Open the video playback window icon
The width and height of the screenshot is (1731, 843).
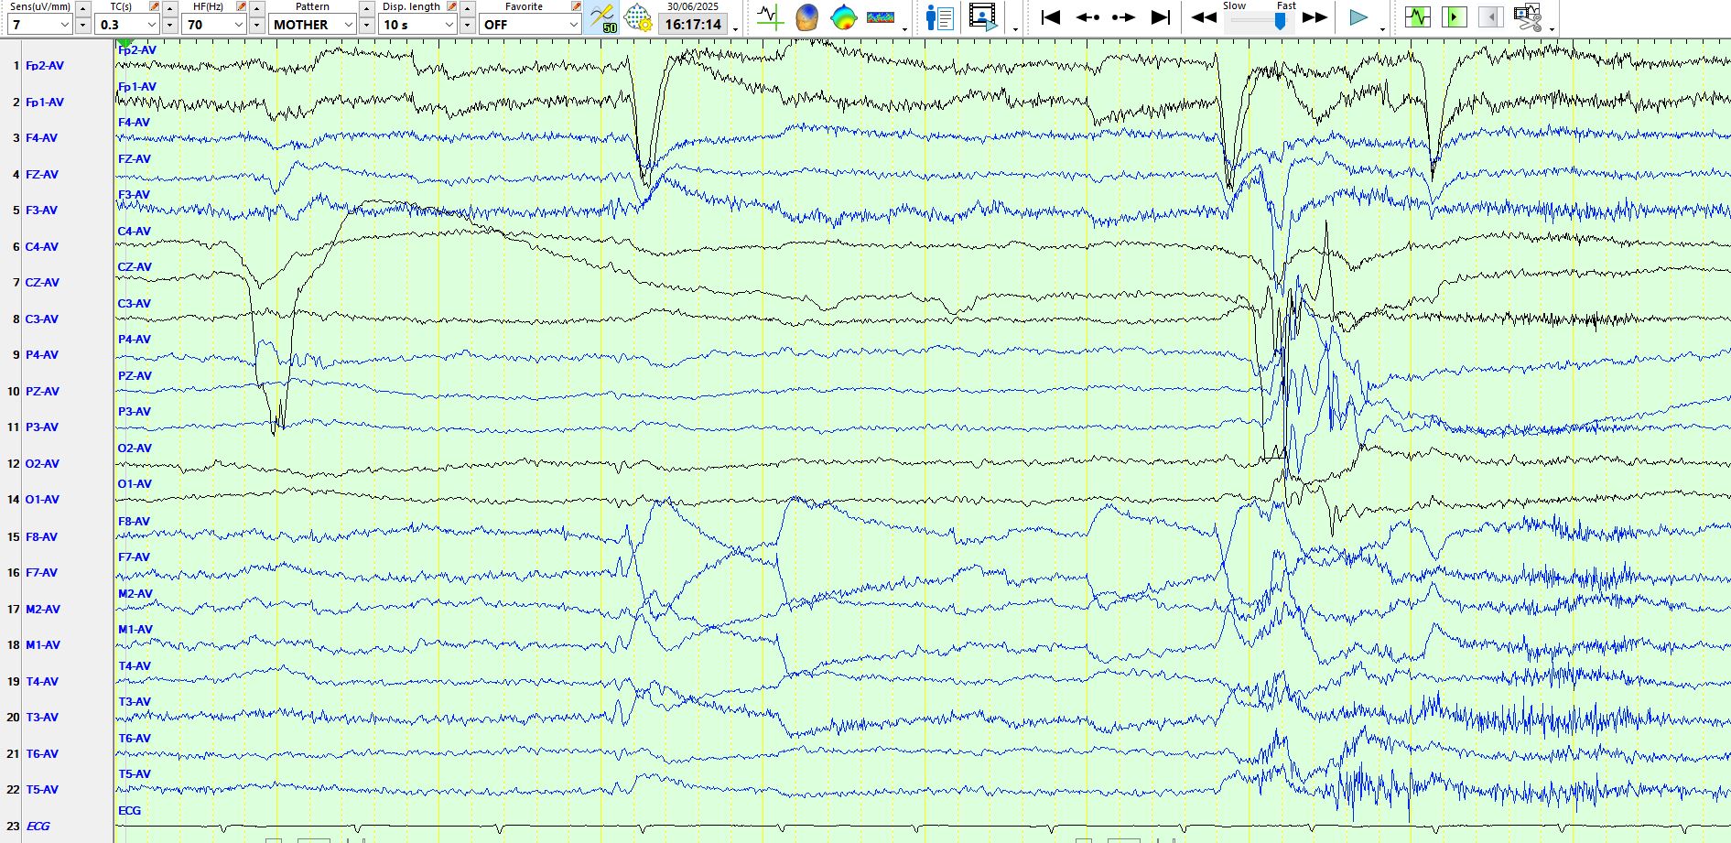pos(983,17)
